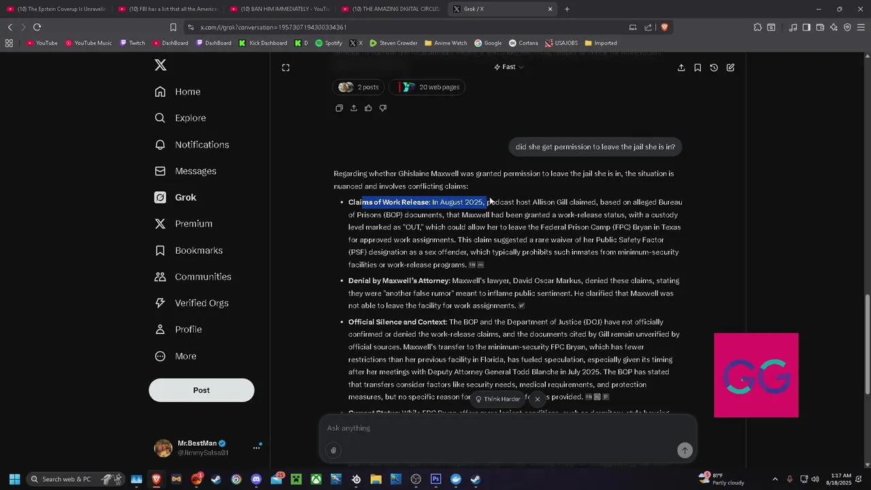Open Messages

[186, 171]
